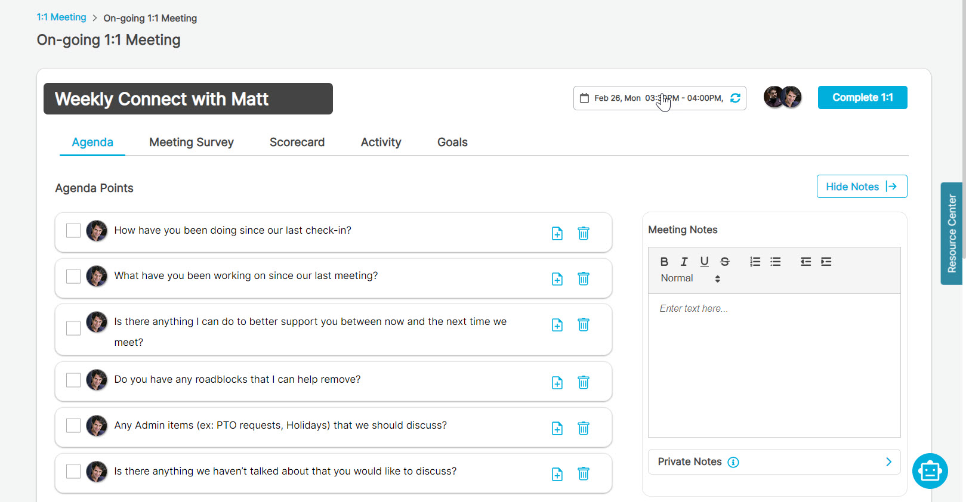The height and width of the screenshot is (502, 966).
Task: Open the Meeting Survey tab
Action: point(192,142)
